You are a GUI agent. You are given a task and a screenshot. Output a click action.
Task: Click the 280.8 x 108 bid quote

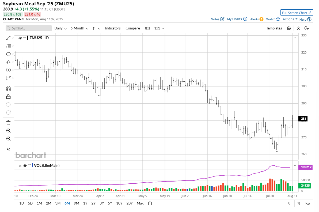pyautogui.click(x=12, y=14)
